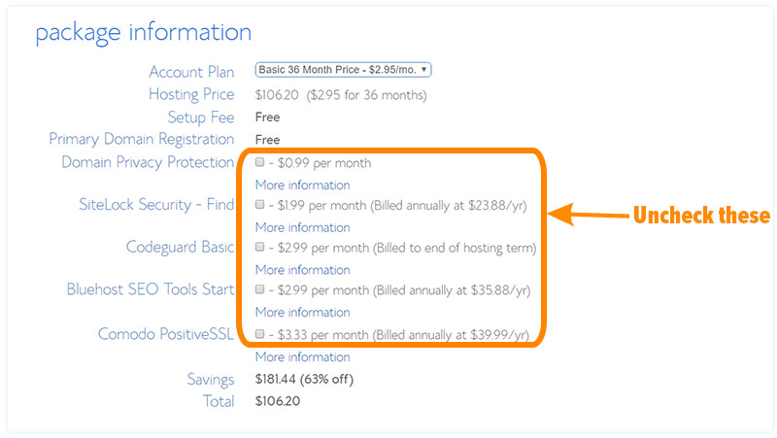777x438 pixels.
Task: Click the Domain Privacy Protection label
Action: pos(148,162)
